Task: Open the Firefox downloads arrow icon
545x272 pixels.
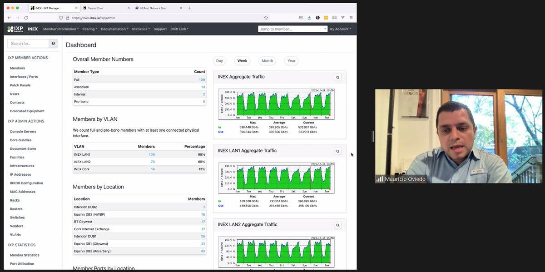Action: pos(309,18)
